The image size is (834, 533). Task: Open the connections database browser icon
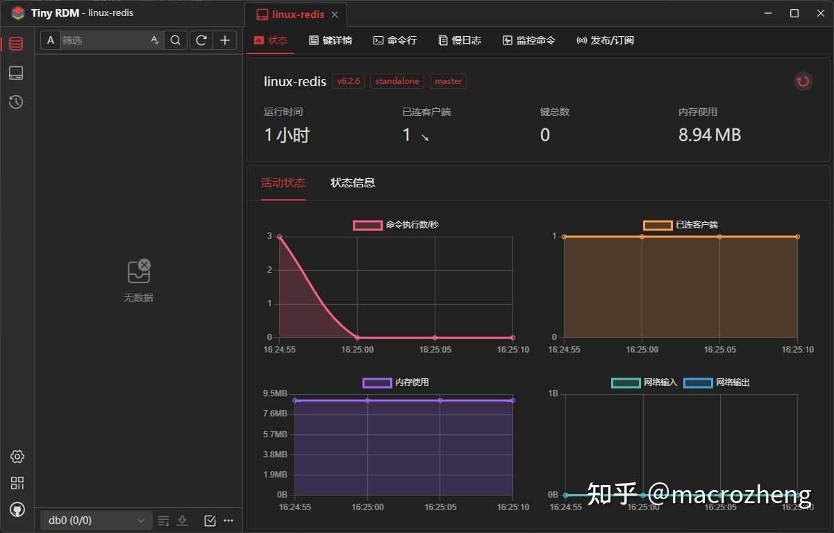pyautogui.click(x=17, y=43)
